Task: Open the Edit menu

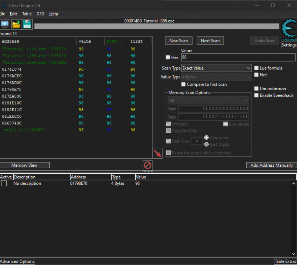Action: pos(14,14)
